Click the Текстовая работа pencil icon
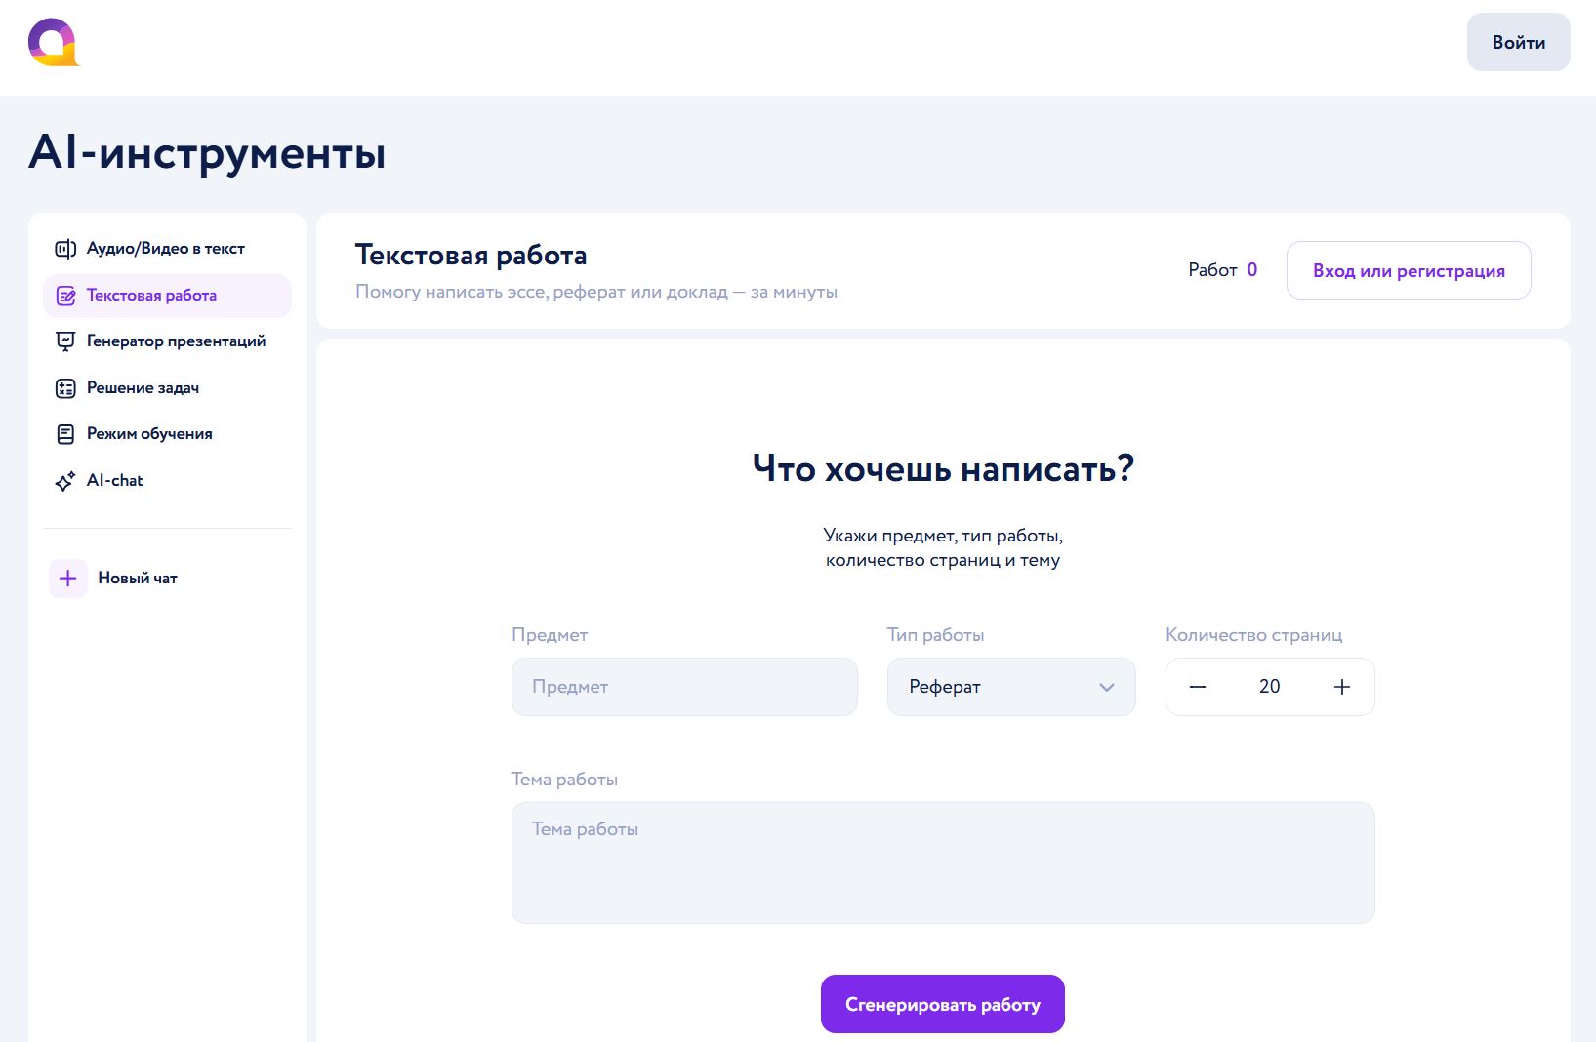Image resolution: width=1596 pixels, height=1042 pixels. pos(65,296)
